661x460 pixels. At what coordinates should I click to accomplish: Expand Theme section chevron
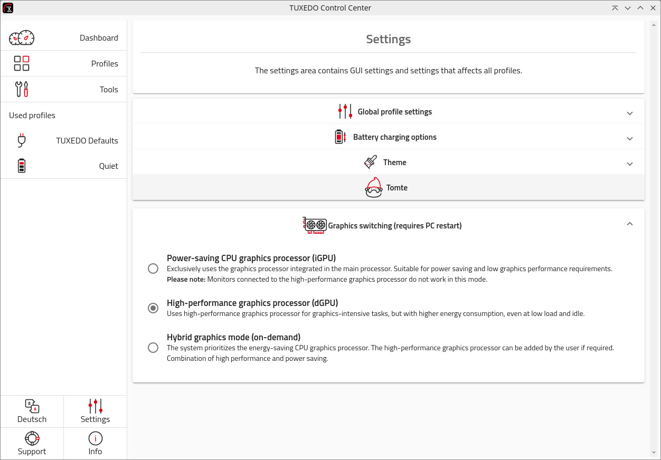(630, 164)
